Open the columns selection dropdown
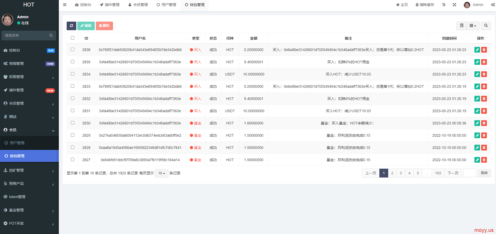Screen dimensions: 496x234 click(473, 26)
